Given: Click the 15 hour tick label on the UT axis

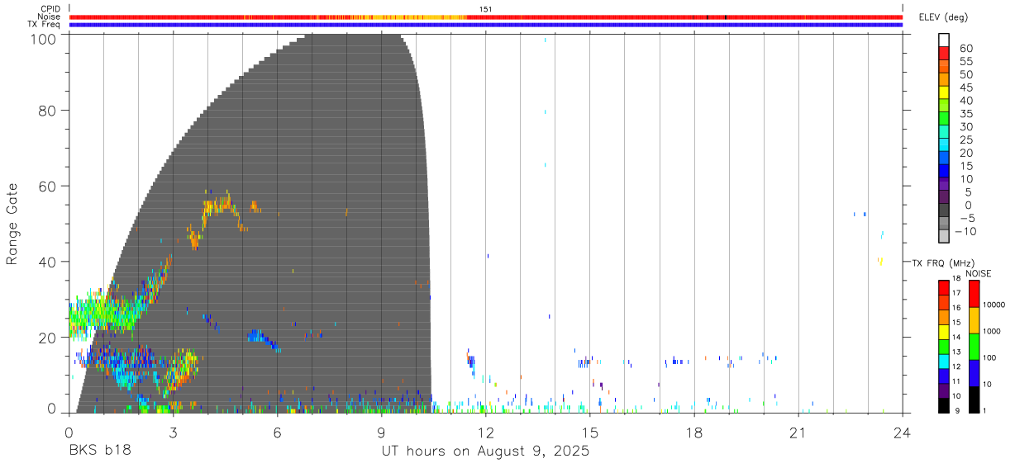Looking at the screenshot, I should click(590, 433).
